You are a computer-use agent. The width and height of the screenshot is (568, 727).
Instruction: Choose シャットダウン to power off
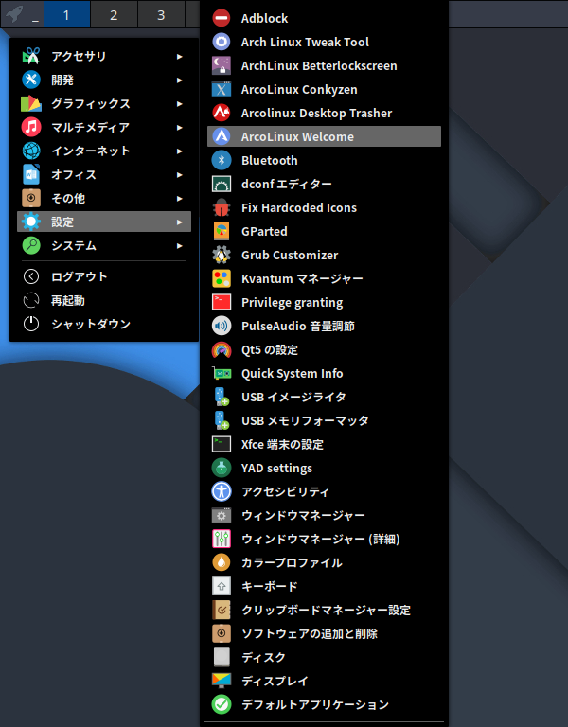104,324
